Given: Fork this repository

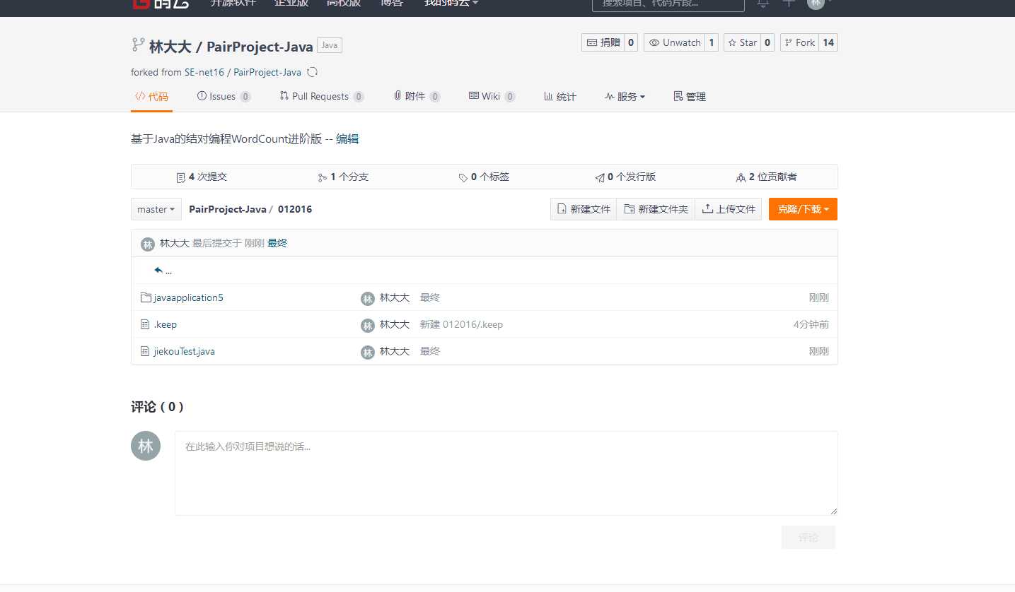Looking at the screenshot, I should [x=800, y=42].
